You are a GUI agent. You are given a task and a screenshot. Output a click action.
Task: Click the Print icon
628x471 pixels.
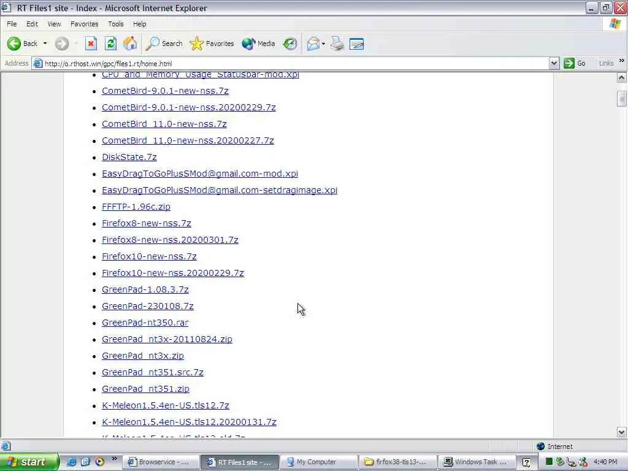coord(337,44)
